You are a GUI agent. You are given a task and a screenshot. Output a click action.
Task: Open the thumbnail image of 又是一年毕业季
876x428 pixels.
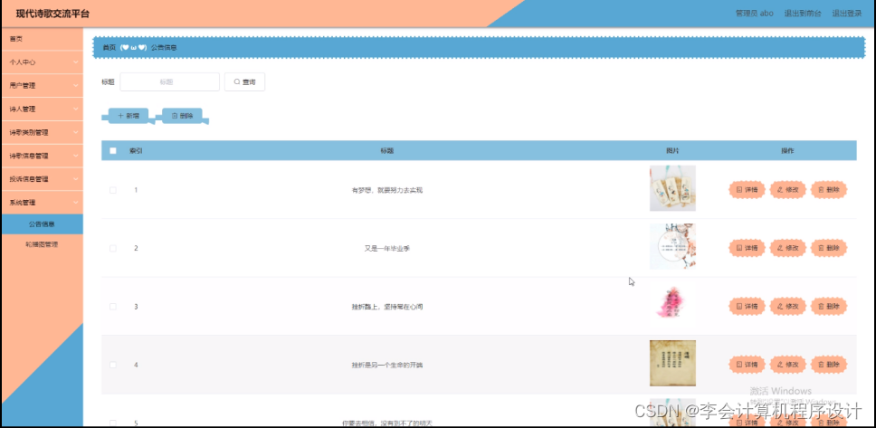click(672, 246)
